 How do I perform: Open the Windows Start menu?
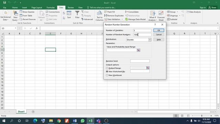tap(4, 121)
